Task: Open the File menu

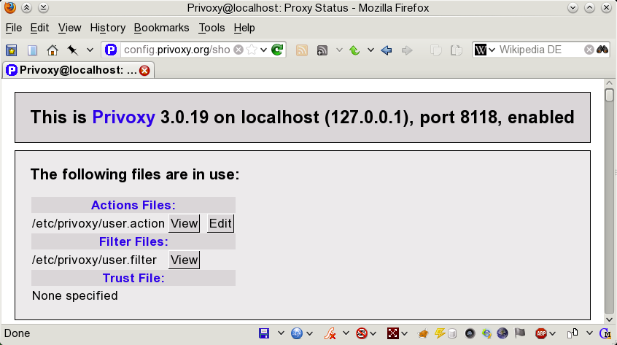Action: click(x=14, y=28)
